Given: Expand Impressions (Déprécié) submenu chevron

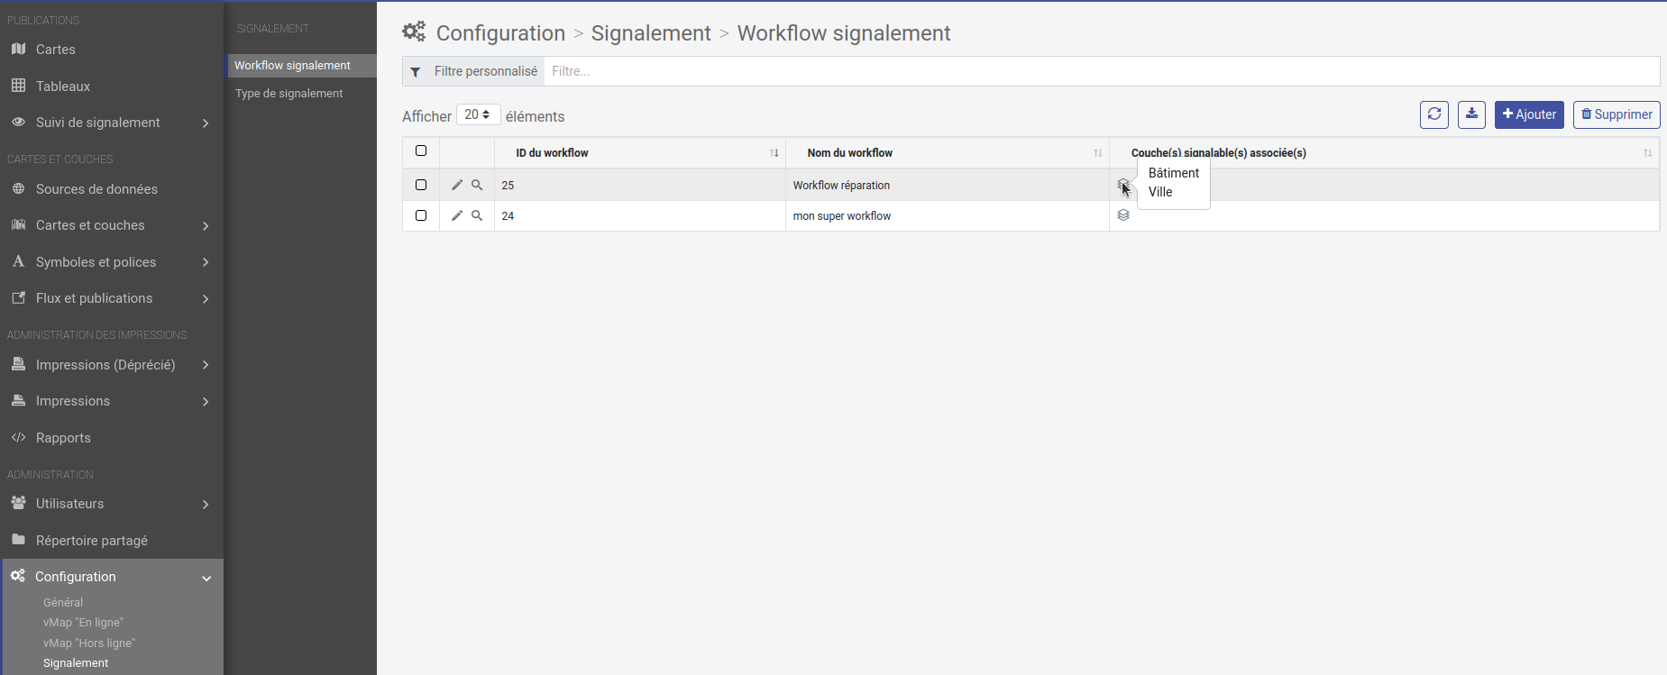Looking at the screenshot, I should [x=206, y=365].
